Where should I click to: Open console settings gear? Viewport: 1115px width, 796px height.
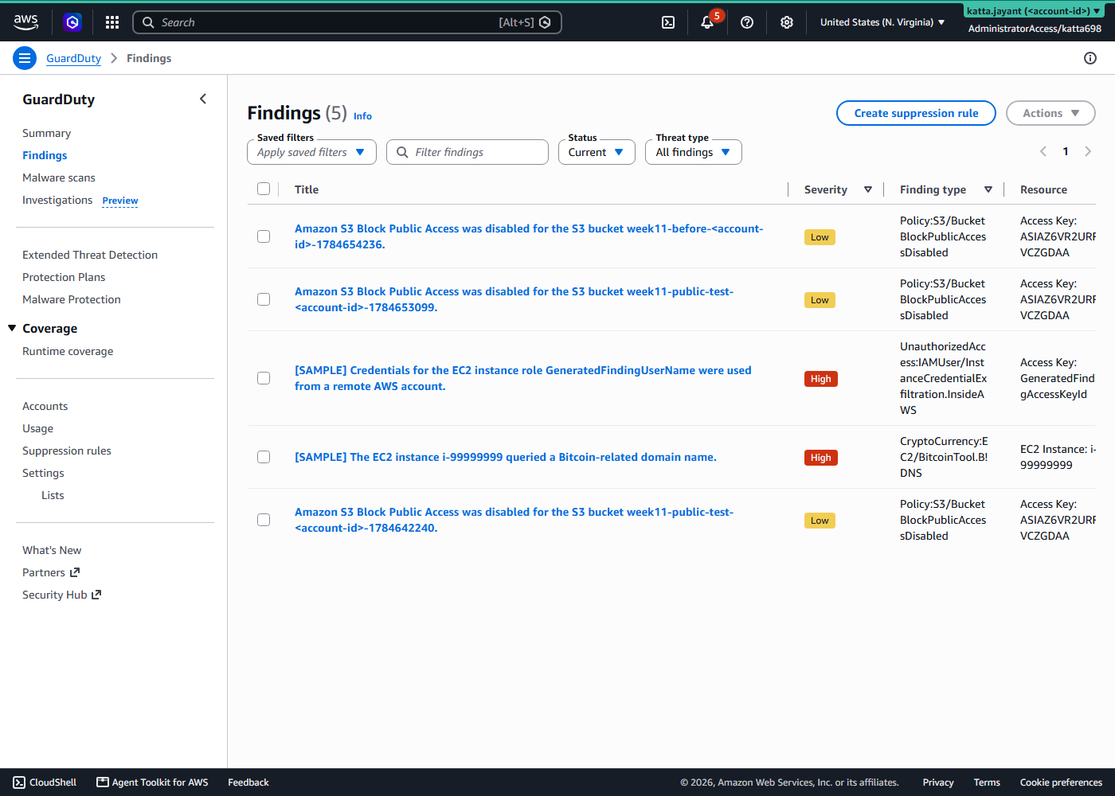(x=787, y=22)
